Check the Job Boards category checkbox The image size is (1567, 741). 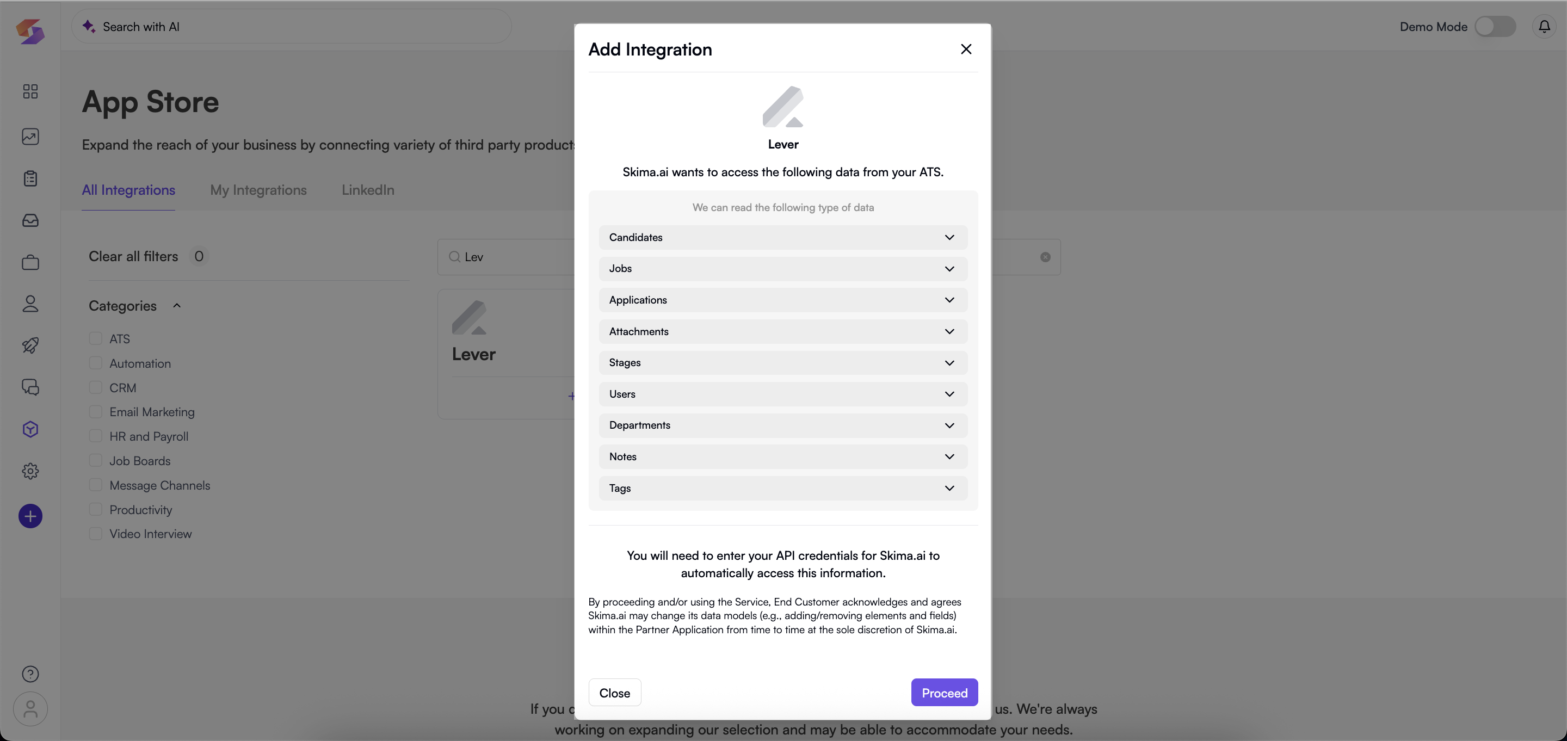coord(96,460)
